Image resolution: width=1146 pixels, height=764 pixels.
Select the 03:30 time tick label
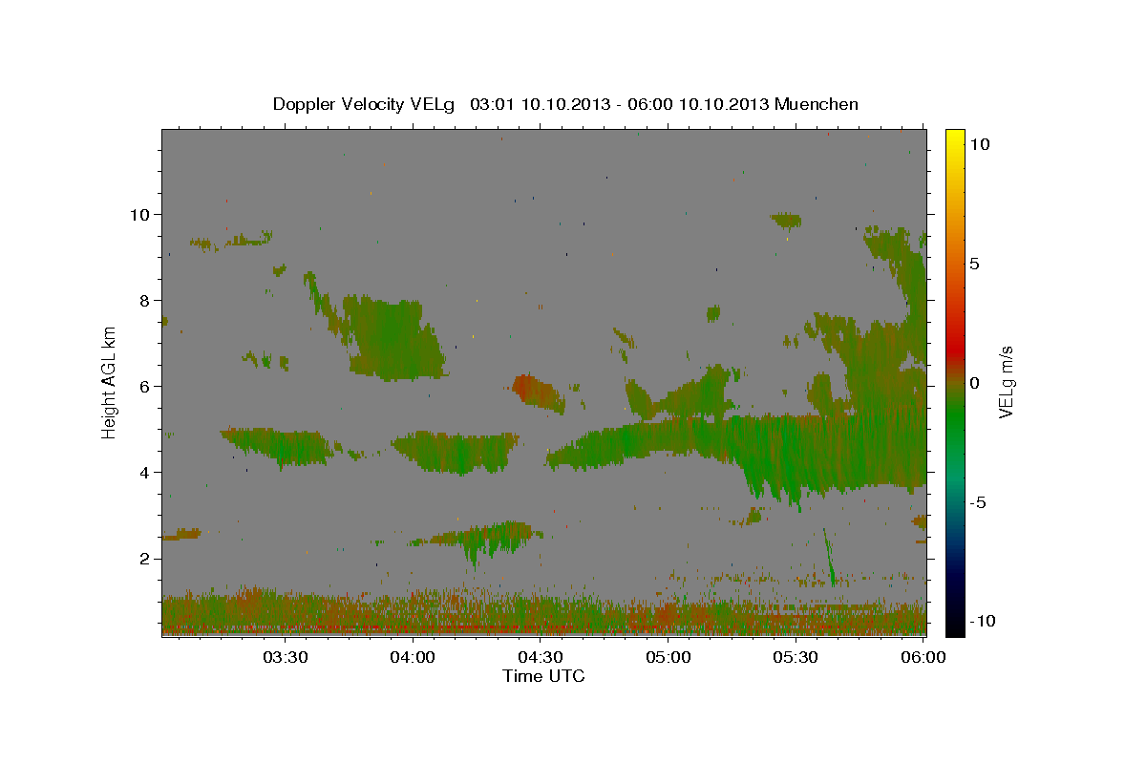(285, 658)
